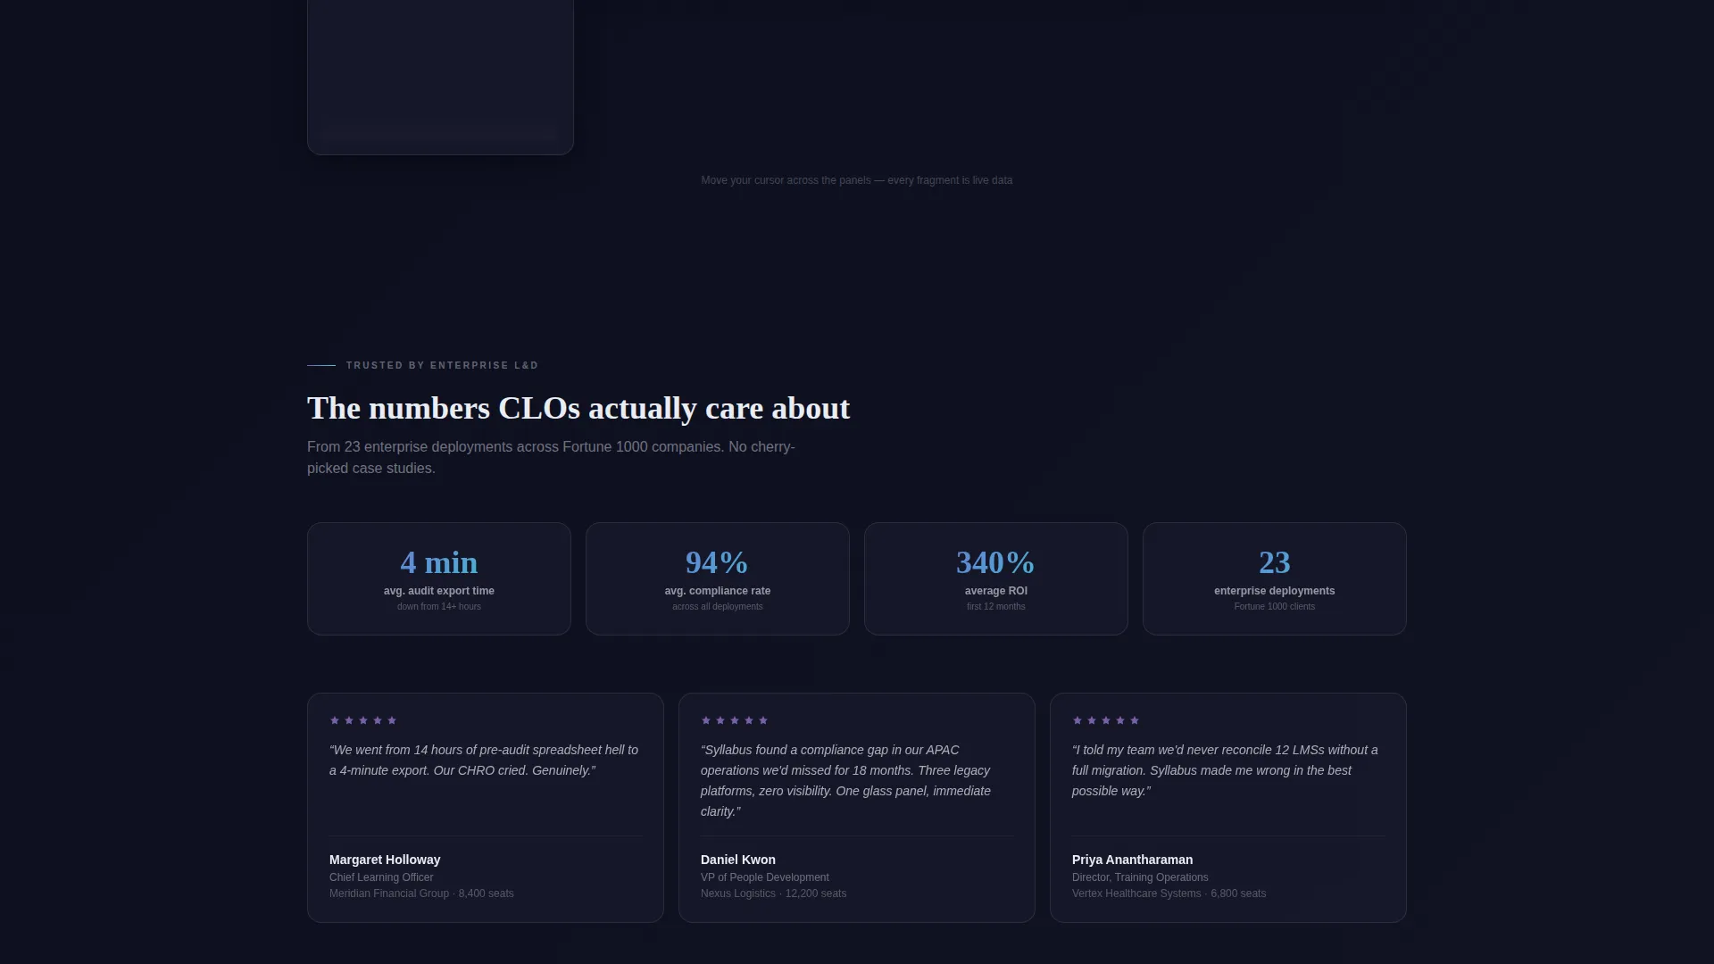Click the star rating on Margaret Holloway's testimonial
The width and height of the screenshot is (1714, 964).
(363, 720)
